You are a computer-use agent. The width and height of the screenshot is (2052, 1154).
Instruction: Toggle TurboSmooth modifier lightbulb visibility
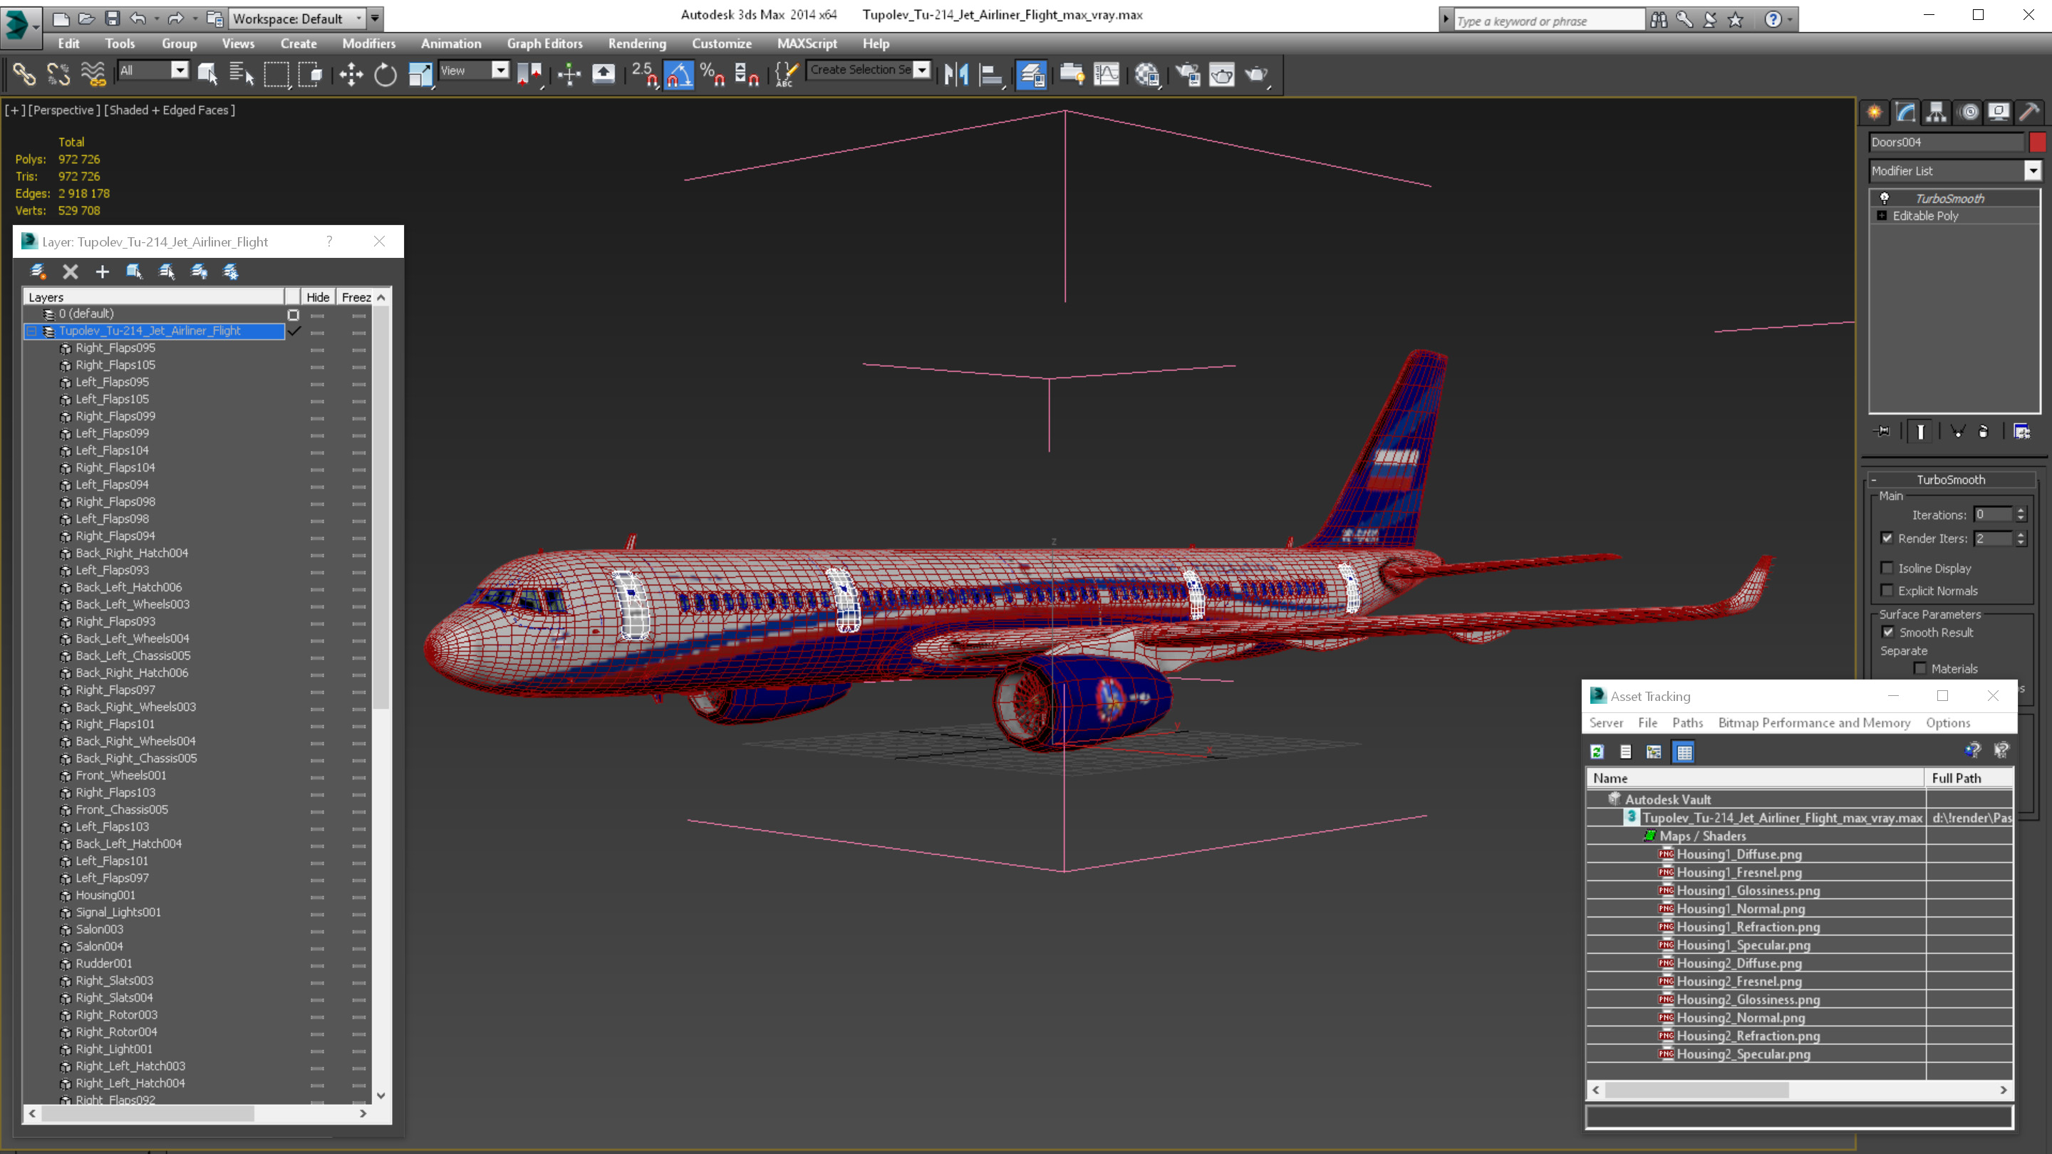click(1885, 197)
